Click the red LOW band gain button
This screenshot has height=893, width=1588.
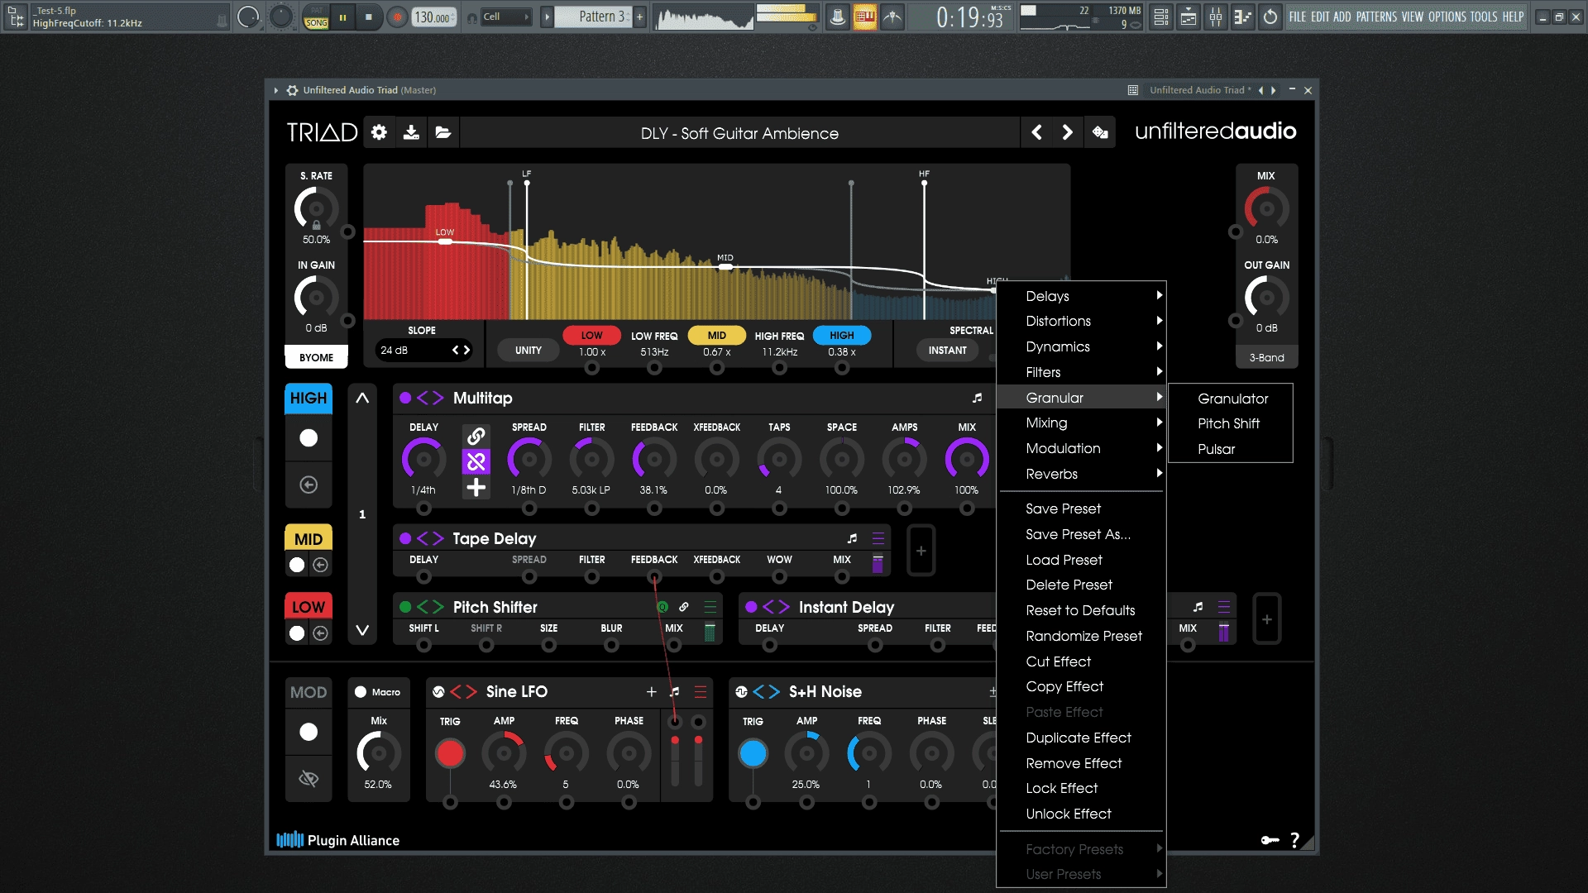[591, 335]
